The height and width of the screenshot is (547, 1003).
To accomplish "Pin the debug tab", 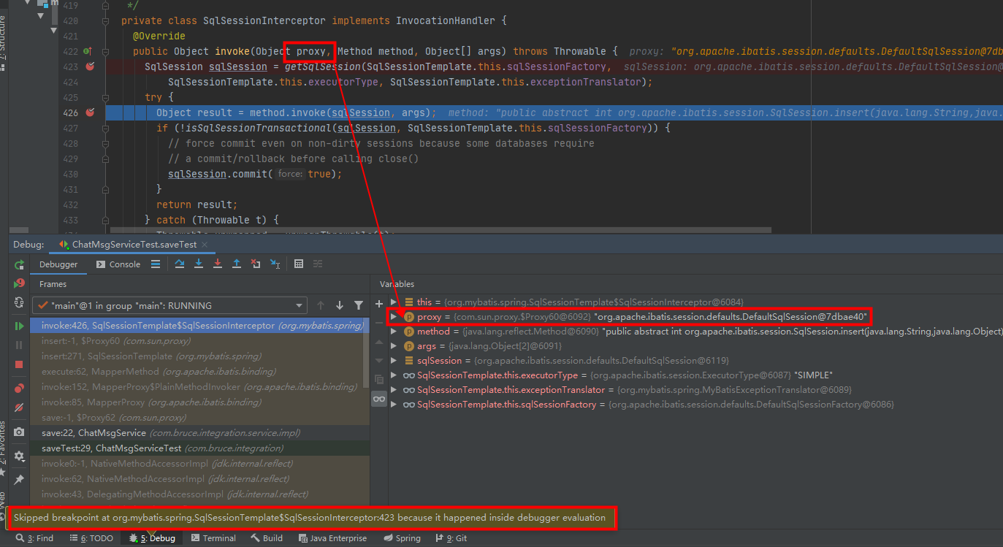I will tap(19, 480).
